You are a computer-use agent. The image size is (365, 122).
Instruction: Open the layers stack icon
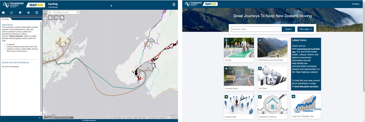20,12
